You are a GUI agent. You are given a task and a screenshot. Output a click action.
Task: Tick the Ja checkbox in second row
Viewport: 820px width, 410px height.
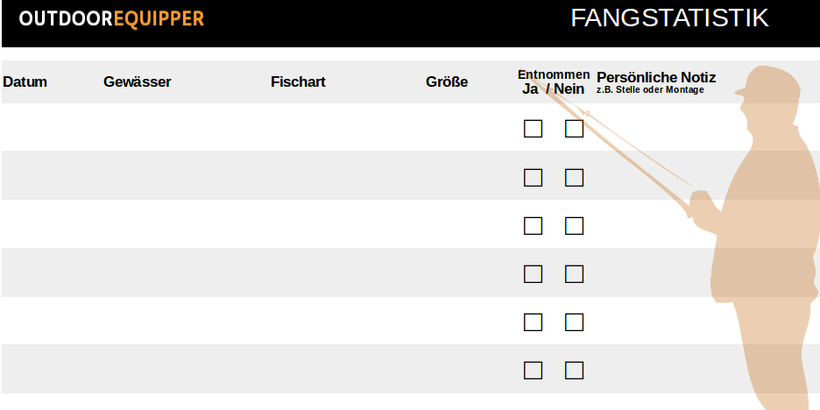click(x=533, y=178)
